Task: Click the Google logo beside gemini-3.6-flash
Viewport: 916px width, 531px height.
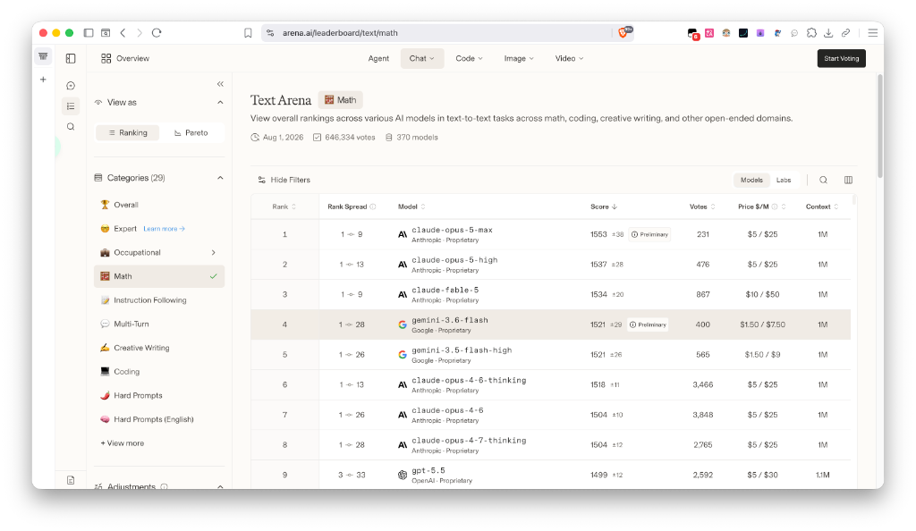Action: click(x=403, y=324)
